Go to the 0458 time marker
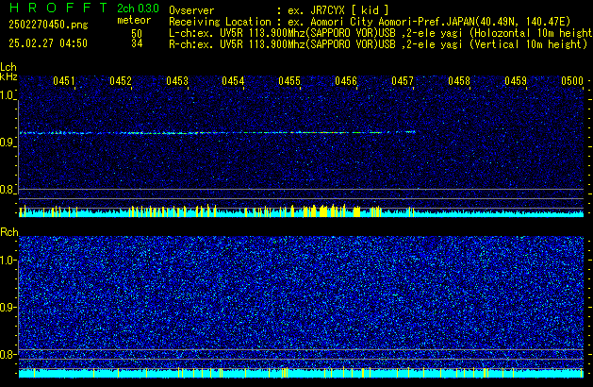The width and height of the screenshot is (593, 387). (x=459, y=81)
